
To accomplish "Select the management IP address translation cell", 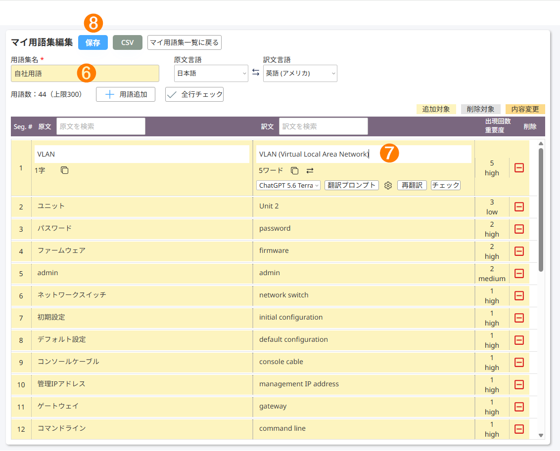I will [x=364, y=385].
